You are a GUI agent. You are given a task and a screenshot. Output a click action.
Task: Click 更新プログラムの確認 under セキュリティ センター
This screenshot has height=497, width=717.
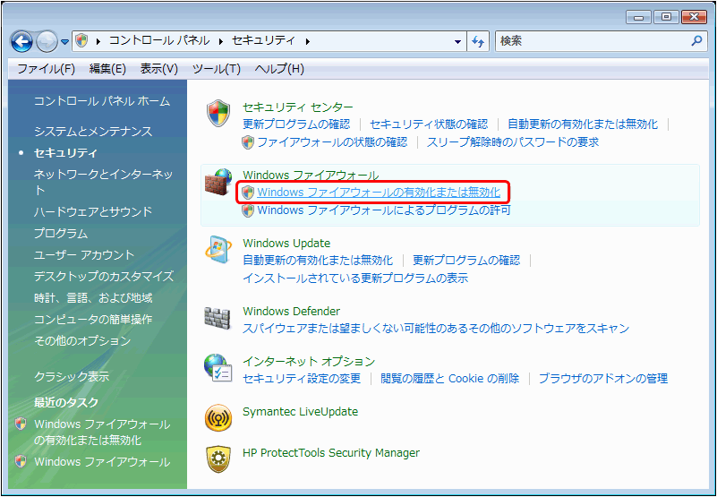tap(296, 124)
